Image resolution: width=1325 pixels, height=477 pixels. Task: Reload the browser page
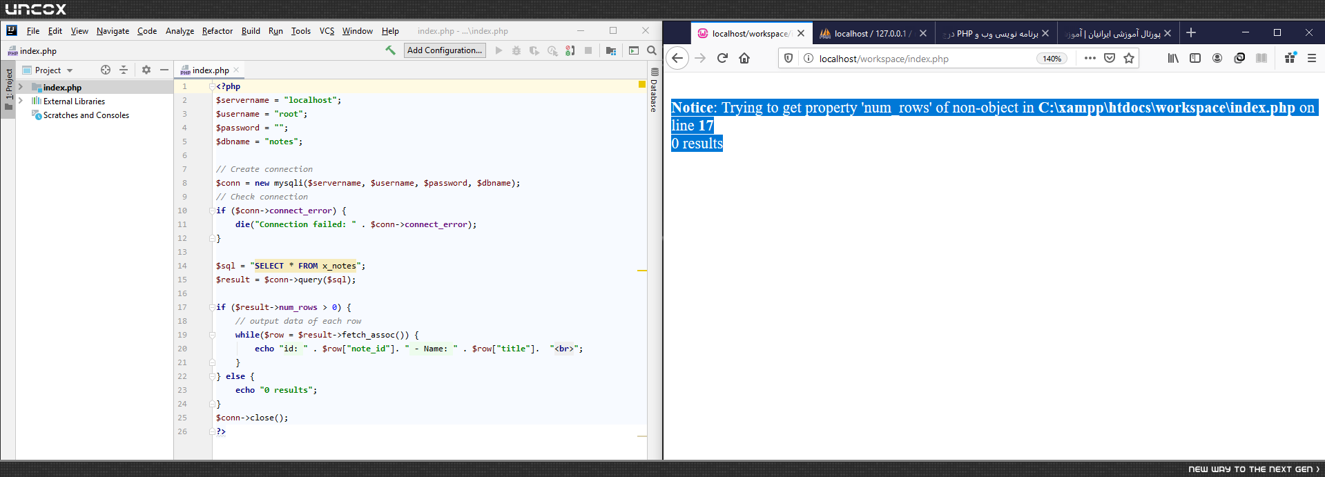722,58
